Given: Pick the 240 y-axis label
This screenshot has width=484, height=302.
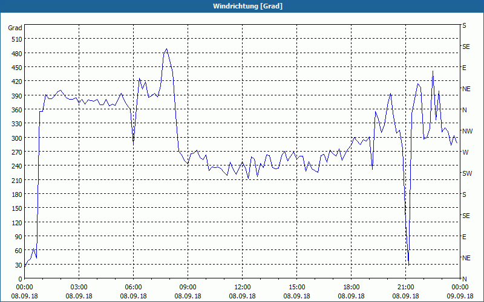Looking at the screenshot, I should click(17, 166).
